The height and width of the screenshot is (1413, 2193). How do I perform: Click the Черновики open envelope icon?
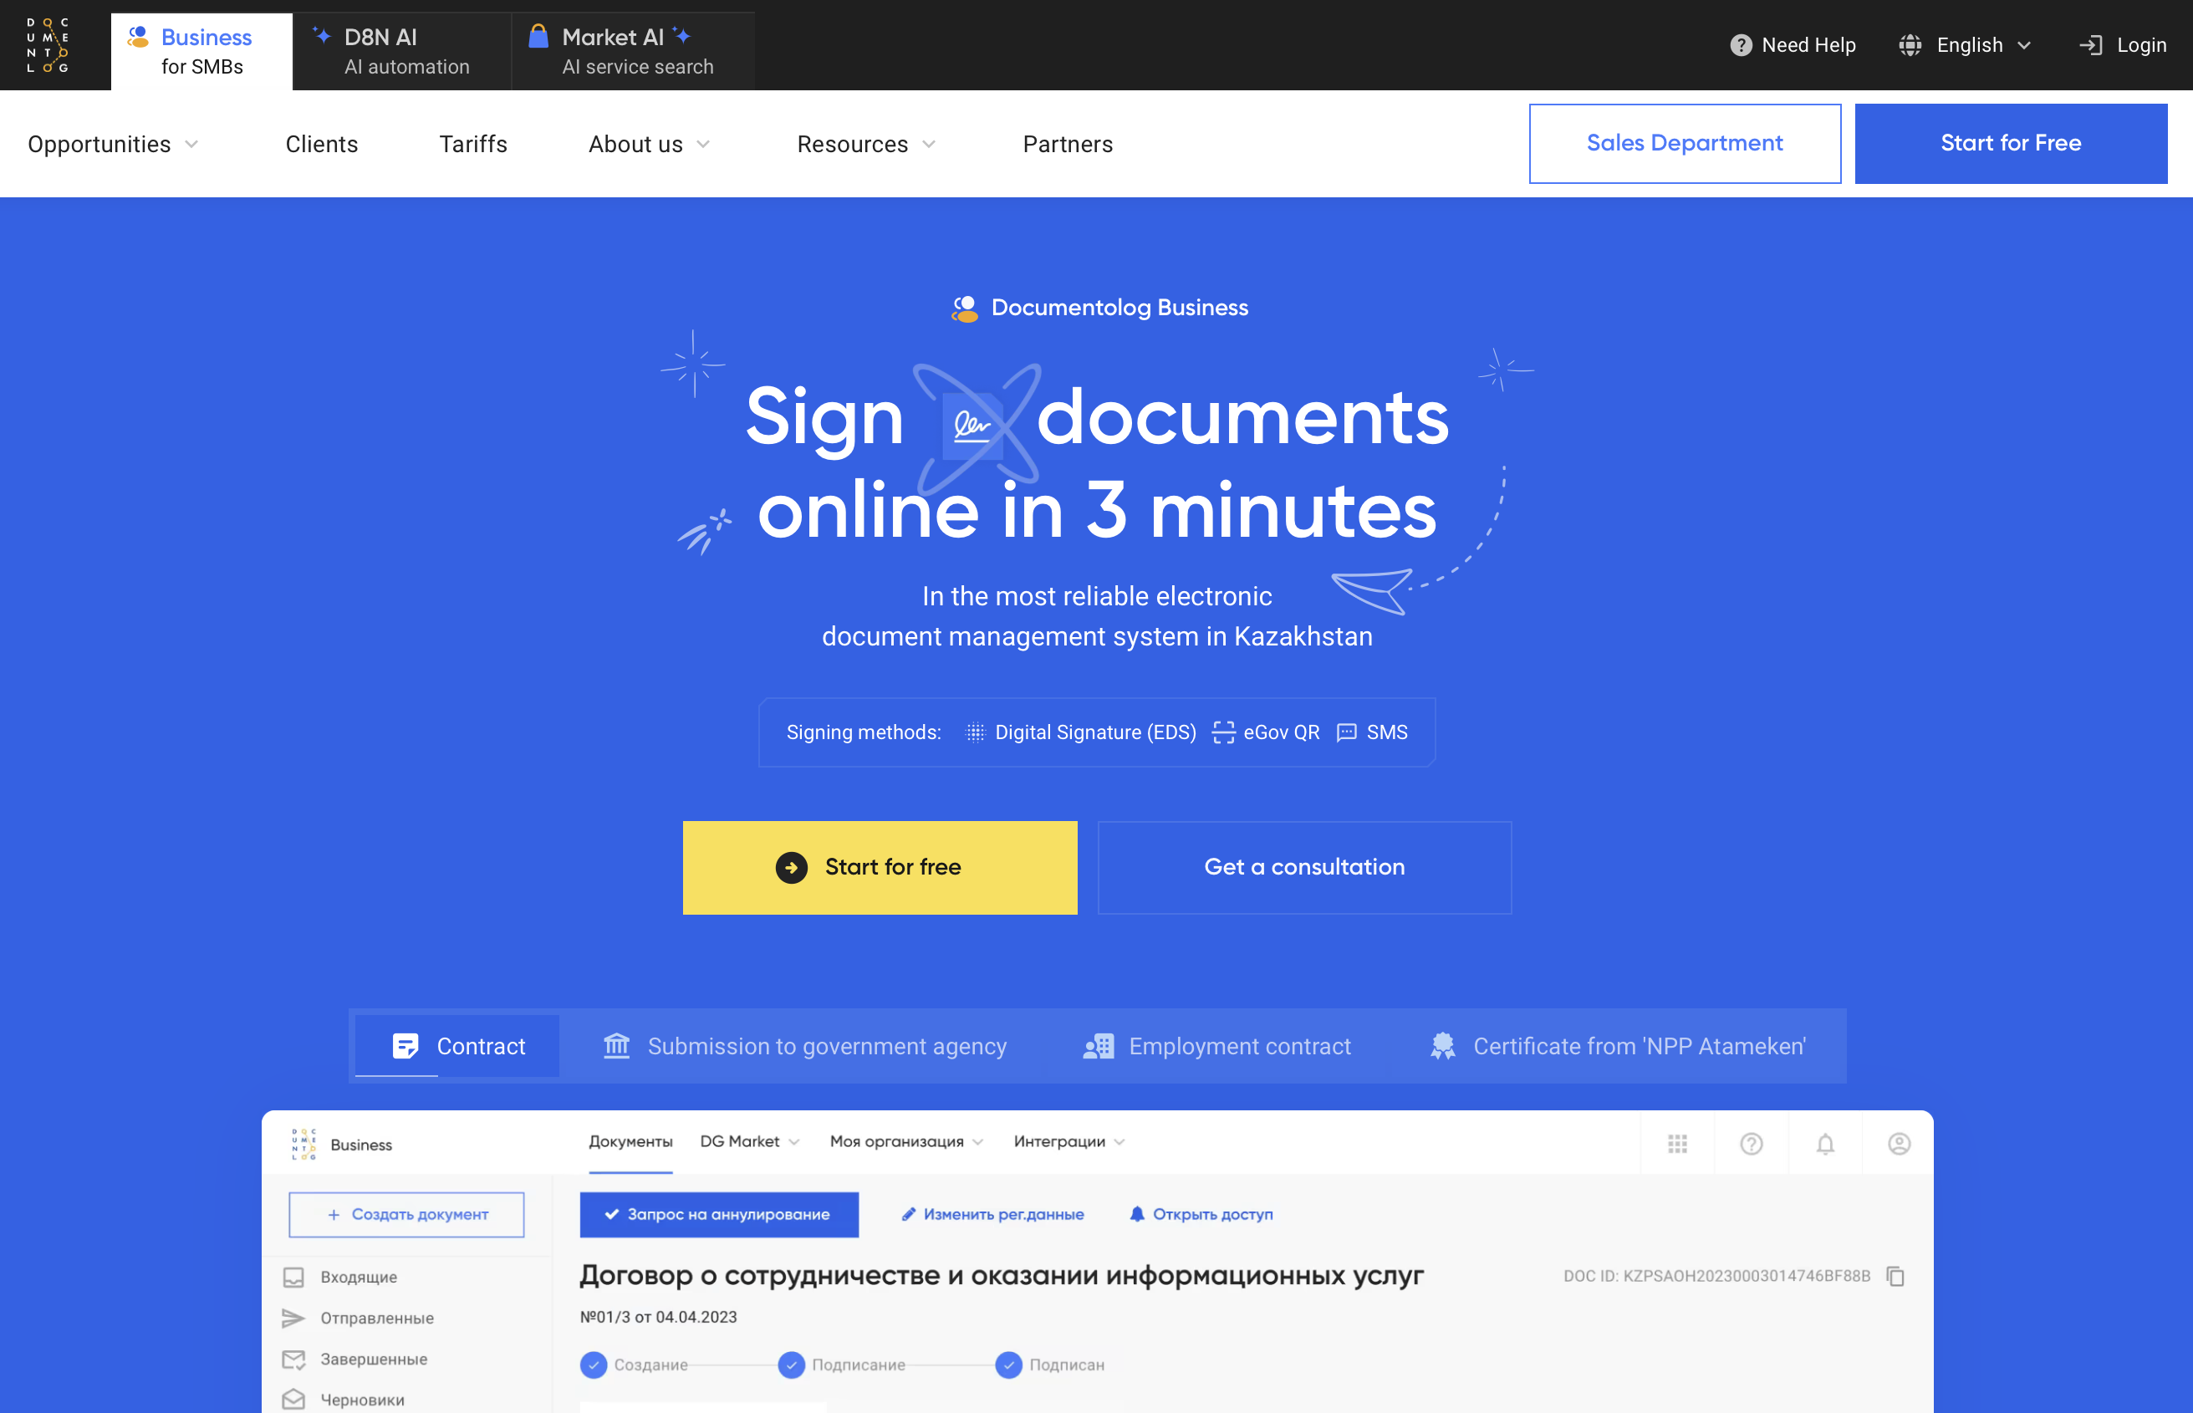tap(293, 1400)
